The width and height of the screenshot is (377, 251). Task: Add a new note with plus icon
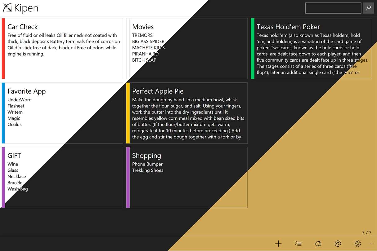278,244
